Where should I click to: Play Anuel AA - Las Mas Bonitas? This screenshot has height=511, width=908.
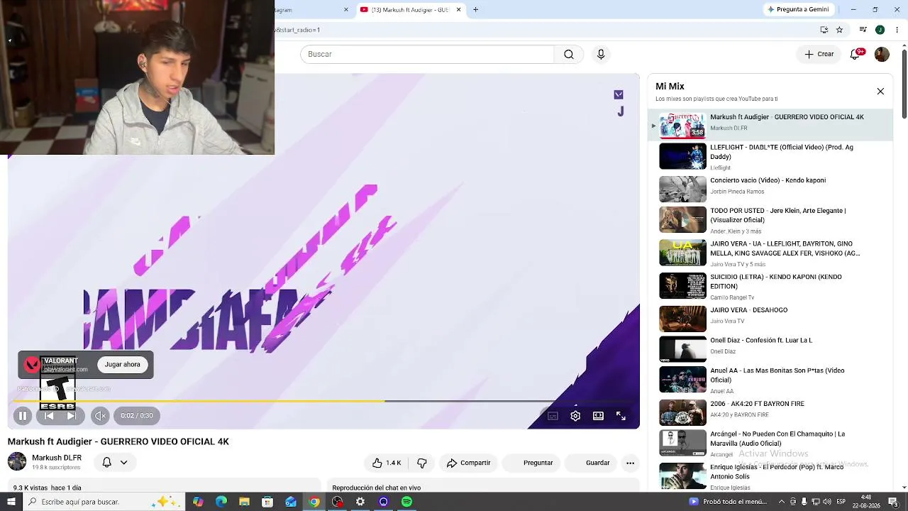pos(770,380)
